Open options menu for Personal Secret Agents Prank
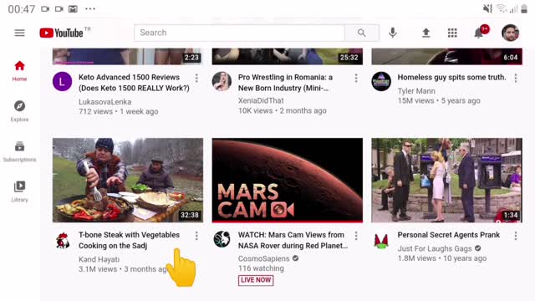Viewport: 535px width, 301px height. point(516,236)
